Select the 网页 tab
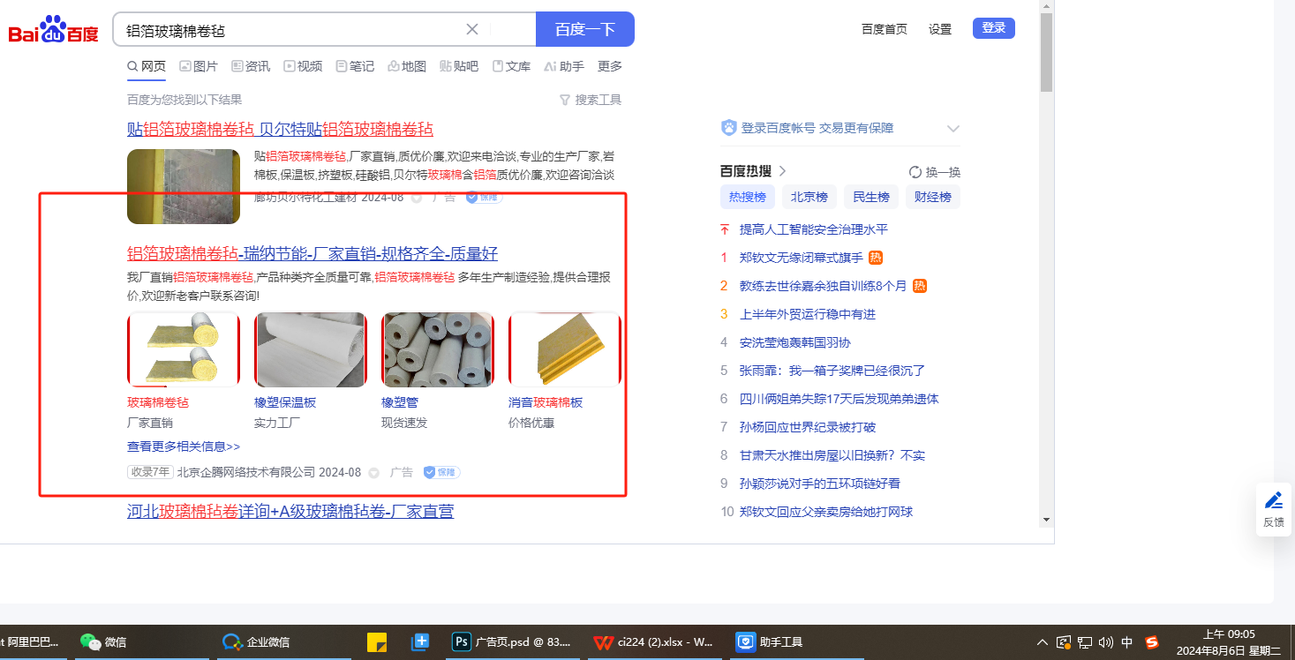Image resolution: width=1295 pixels, height=660 pixels. 147,66
